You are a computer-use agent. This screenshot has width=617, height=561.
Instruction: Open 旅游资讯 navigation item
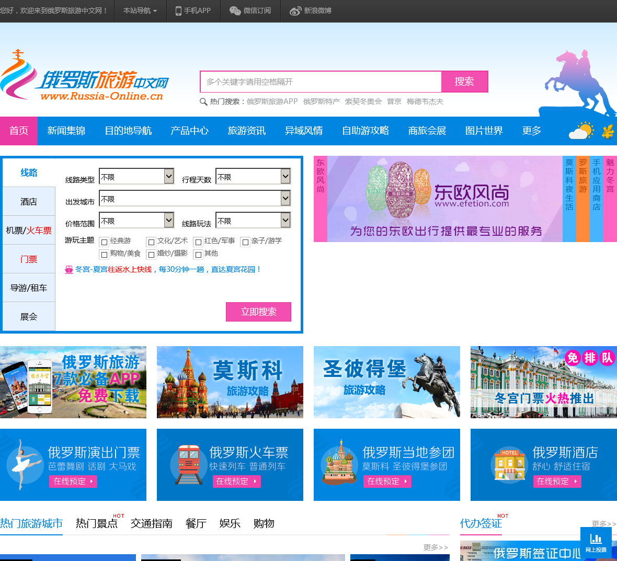[247, 131]
